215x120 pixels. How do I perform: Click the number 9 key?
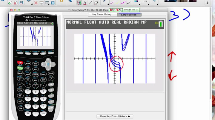(44, 91)
